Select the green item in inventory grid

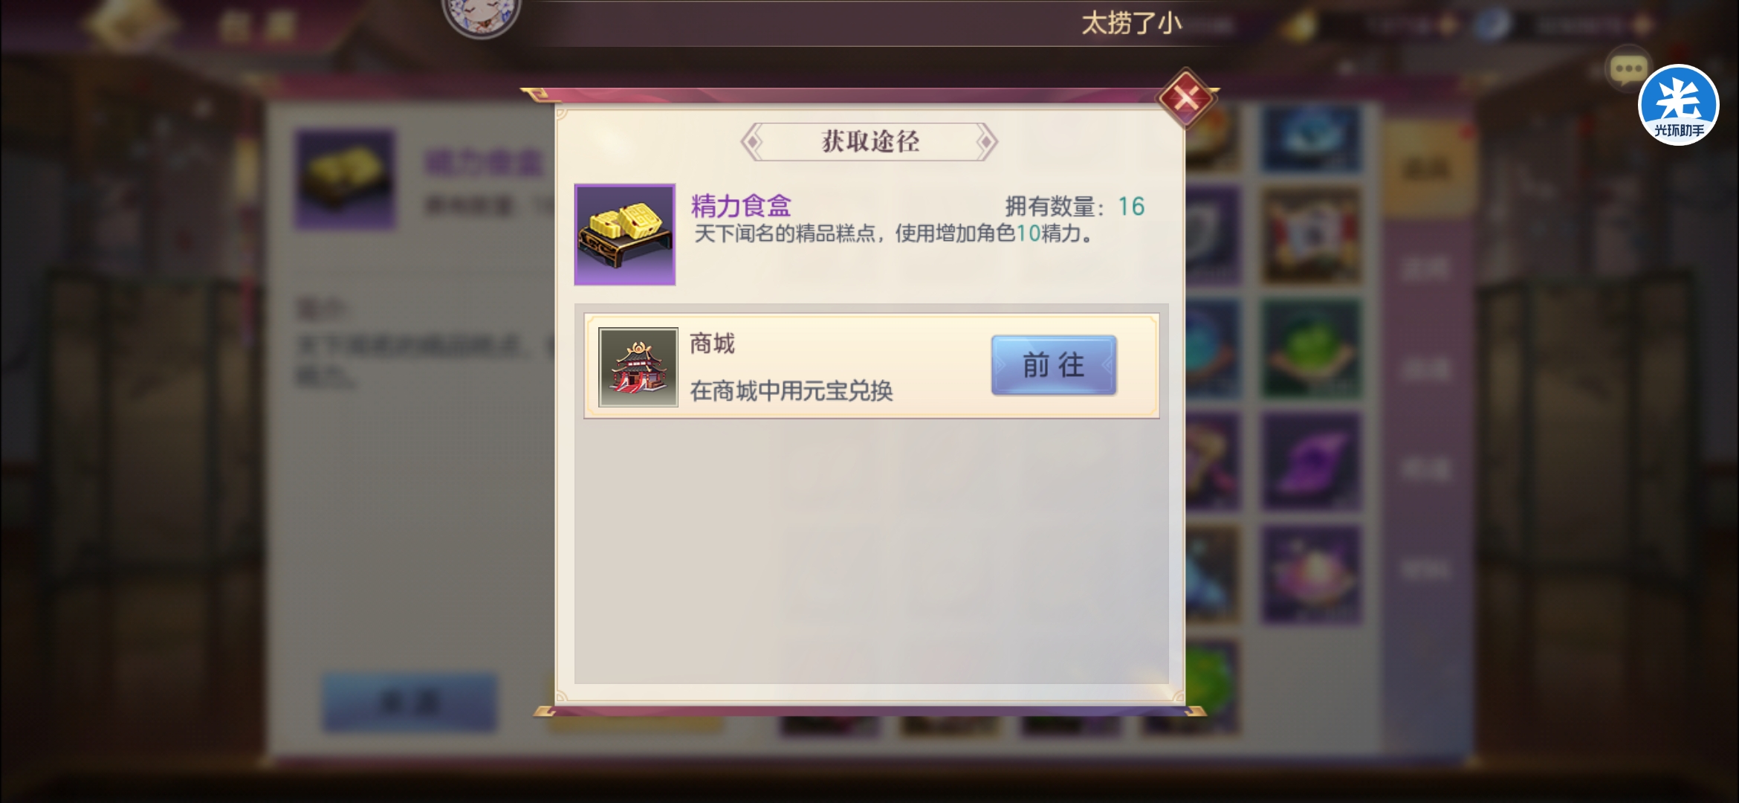(x=1312, y=349)
